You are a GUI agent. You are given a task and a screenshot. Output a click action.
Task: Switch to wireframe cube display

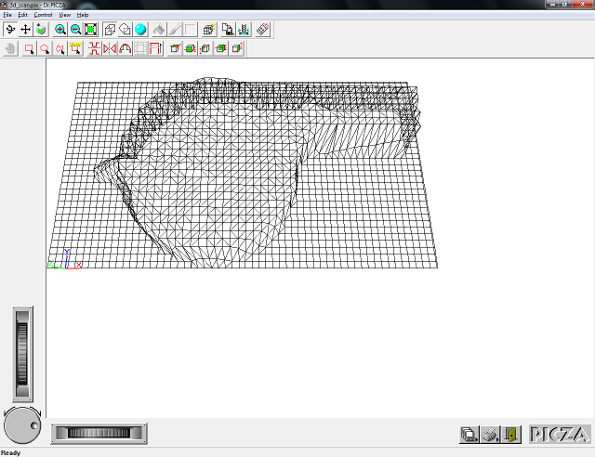click(x=110, y=30)
